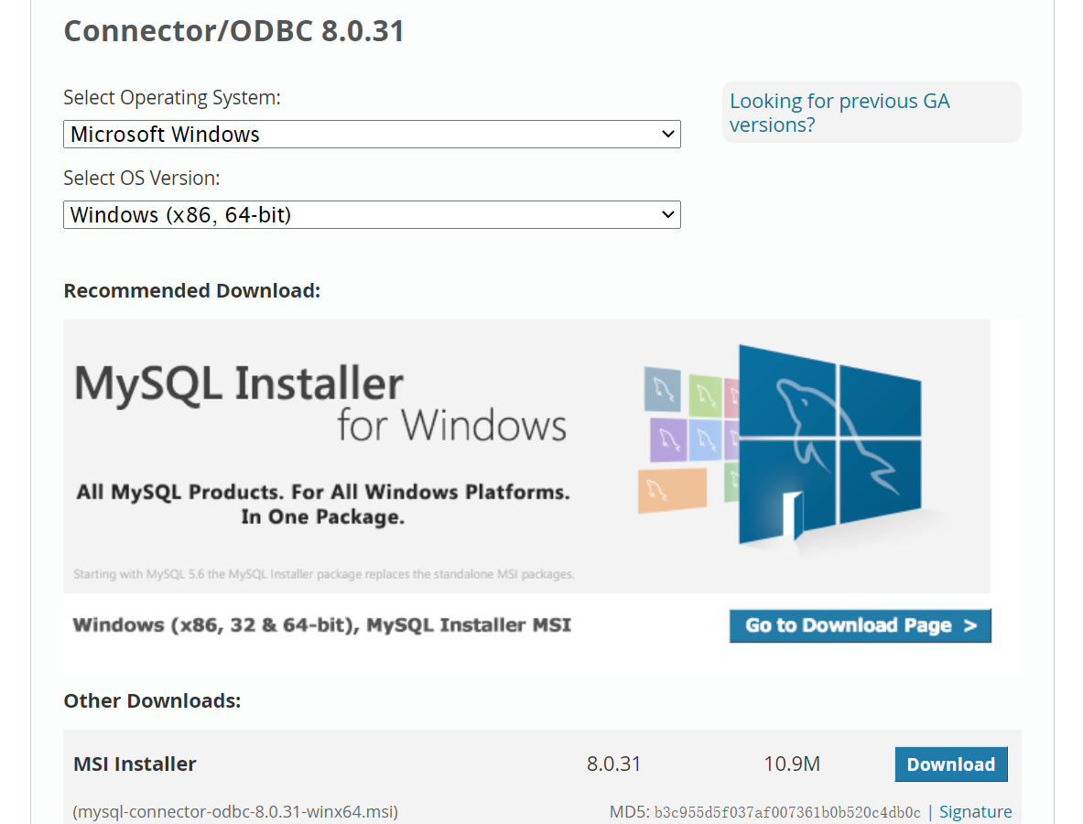The width and height of the screenshot is (1083, 824).
Task: Click the MySQL Installer for Windows title
Action: (x=320, y=403)
